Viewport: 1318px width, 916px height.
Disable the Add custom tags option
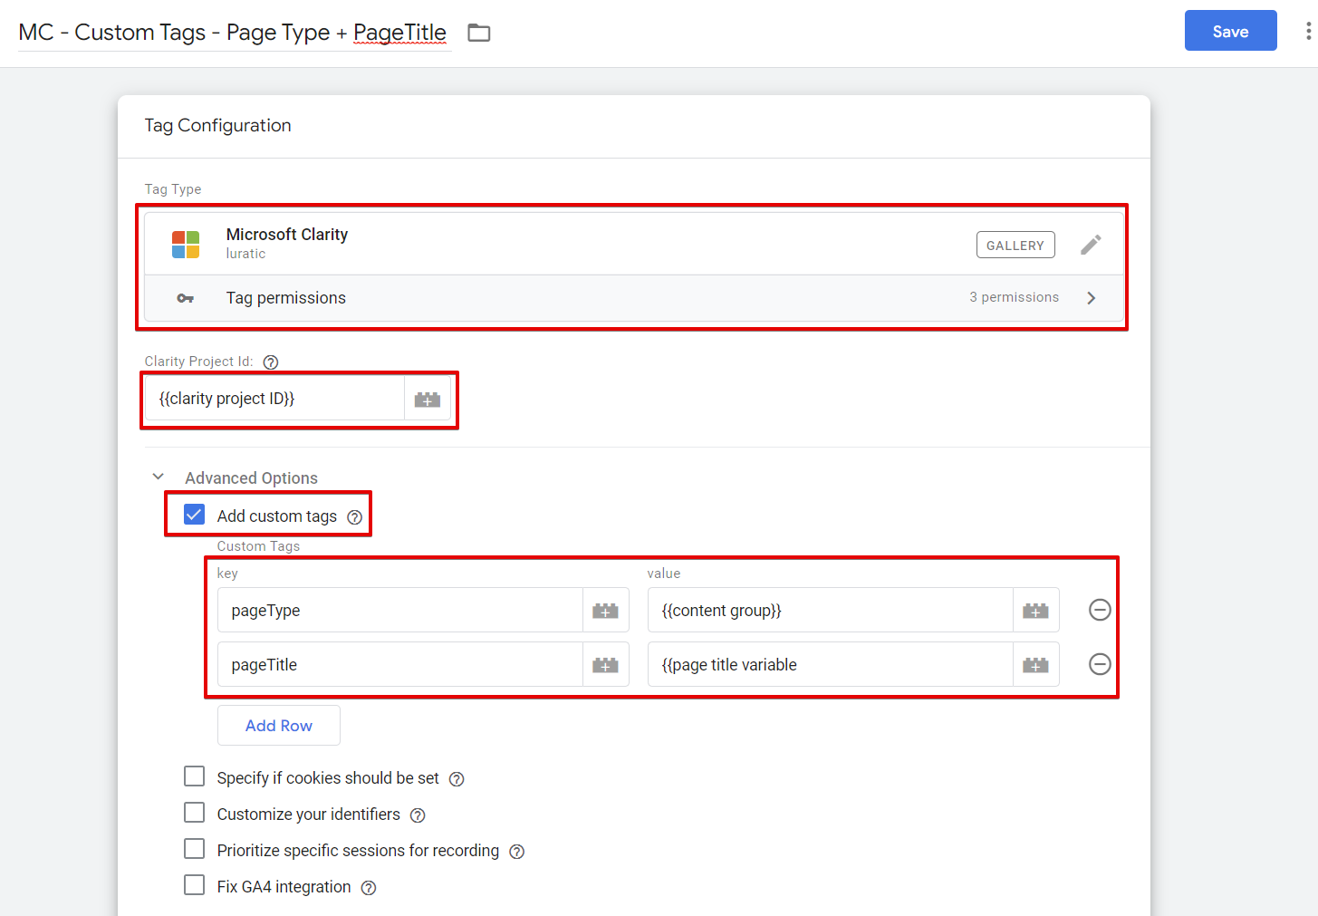click(194, 514)
